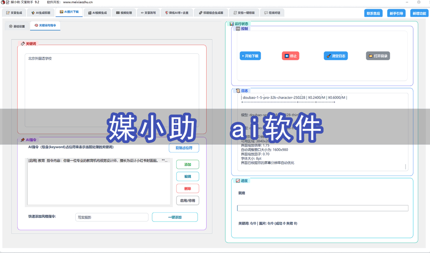The width and height of the screenshot is (430, 253).
Task: Click log line 界面已根据您的屏幕分辨率自动优化
Action: coord(268,163)
